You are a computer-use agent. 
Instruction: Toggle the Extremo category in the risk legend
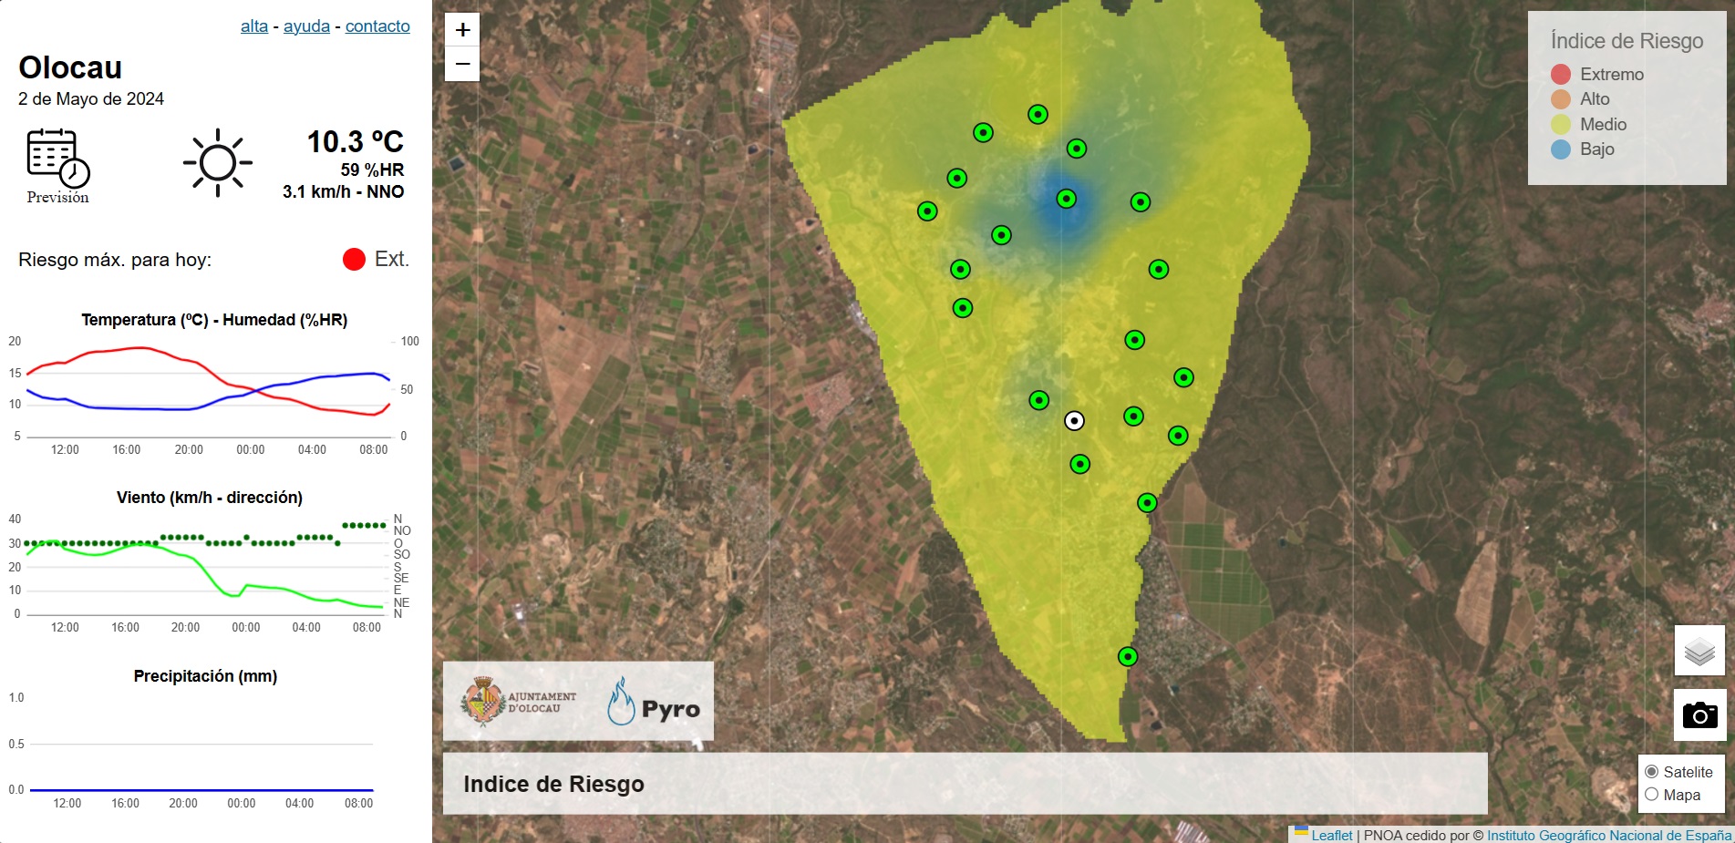[x=1561, y=74]
